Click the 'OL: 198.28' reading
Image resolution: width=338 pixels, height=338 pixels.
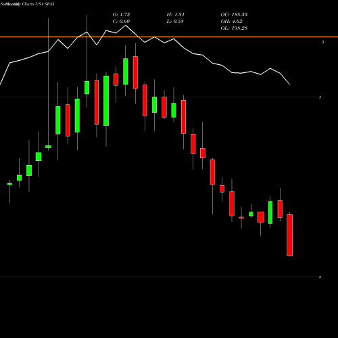[234, 28]
